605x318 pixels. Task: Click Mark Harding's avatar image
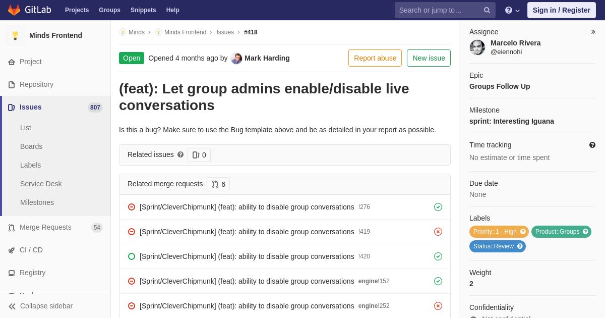click(x=236, y=58)
